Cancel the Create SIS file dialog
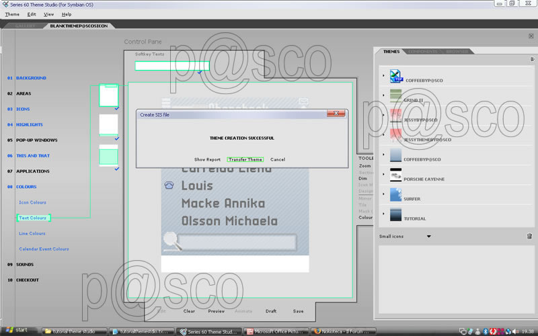The image size is (538, 336). [278, 159]
